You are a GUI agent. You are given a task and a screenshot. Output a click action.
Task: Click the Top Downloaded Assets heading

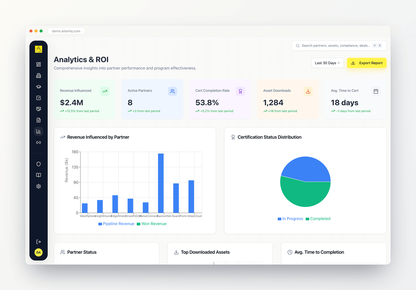click(205, 252)
